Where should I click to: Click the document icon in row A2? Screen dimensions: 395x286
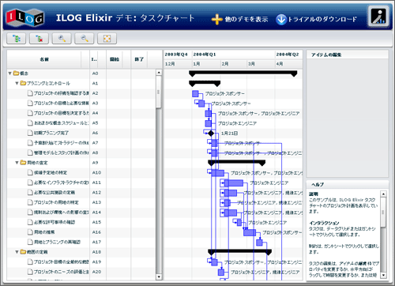30,93
